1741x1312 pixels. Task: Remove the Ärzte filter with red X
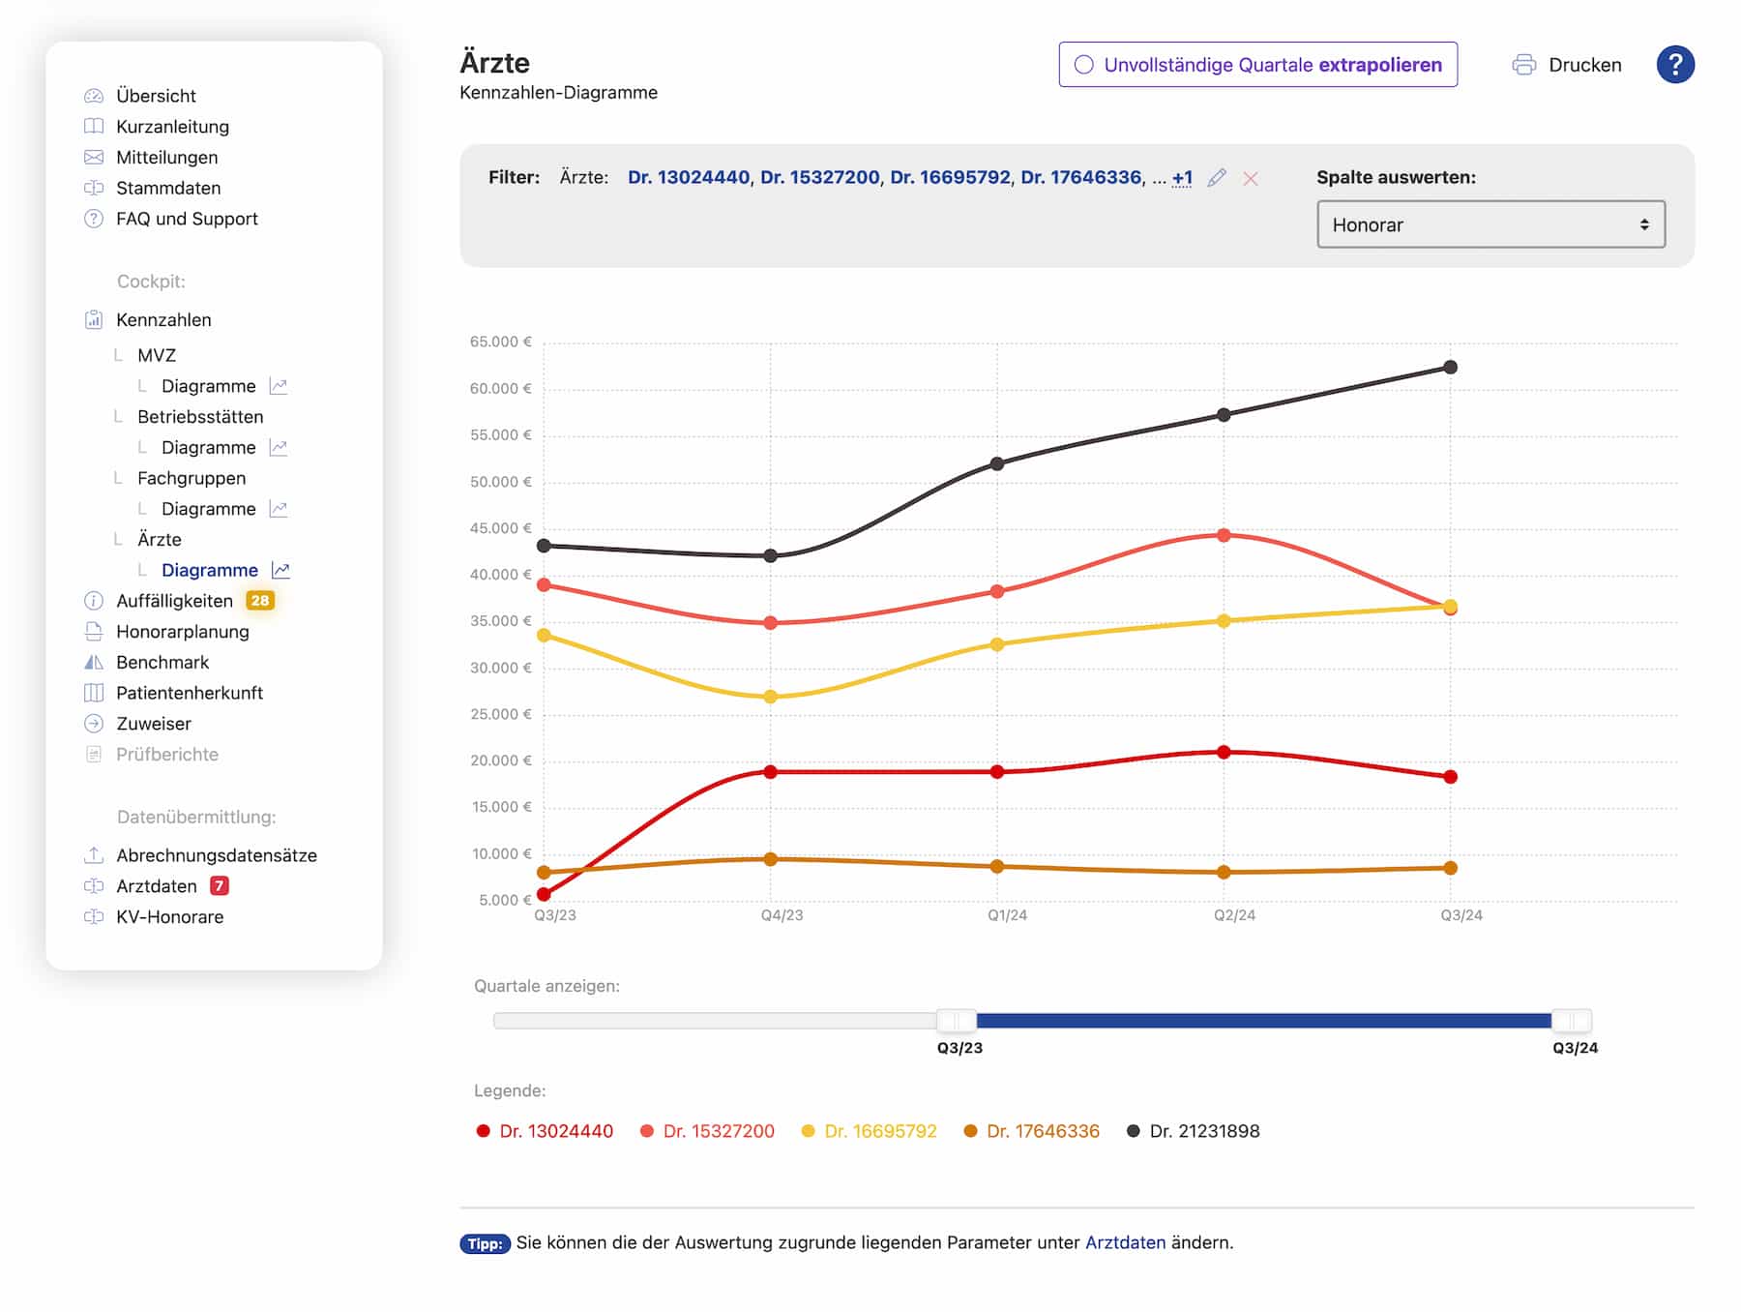point(1251,179)
